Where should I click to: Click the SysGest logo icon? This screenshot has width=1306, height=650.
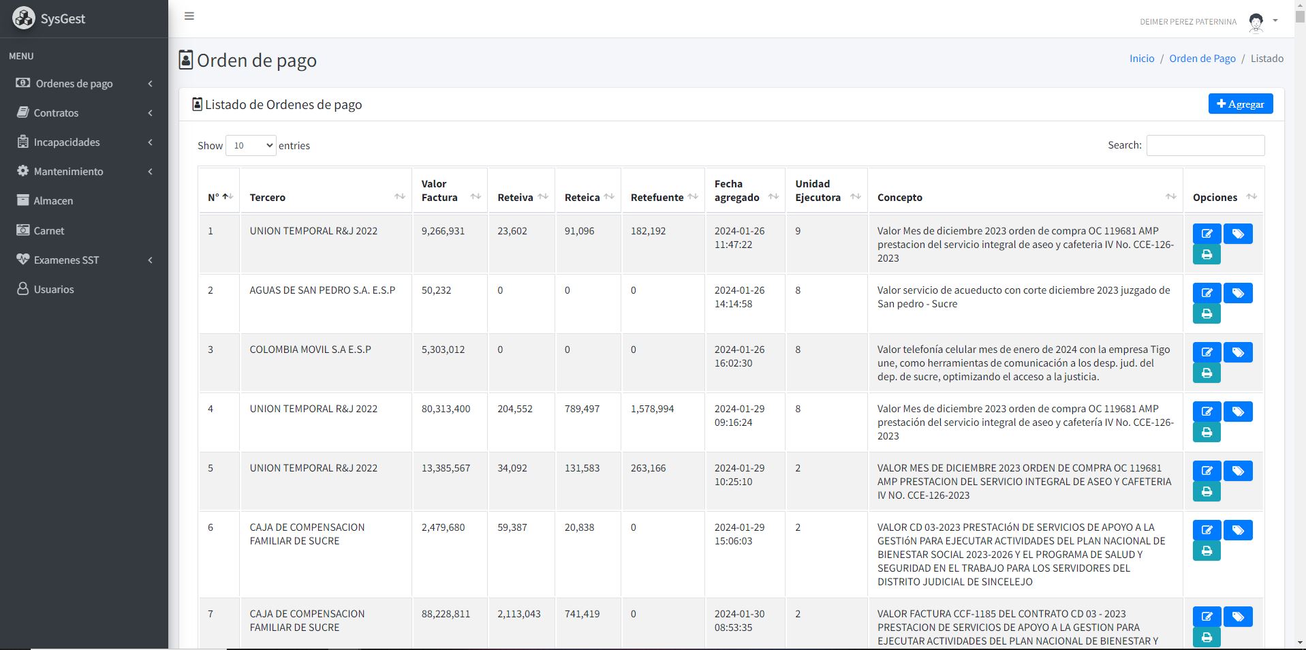24,18
